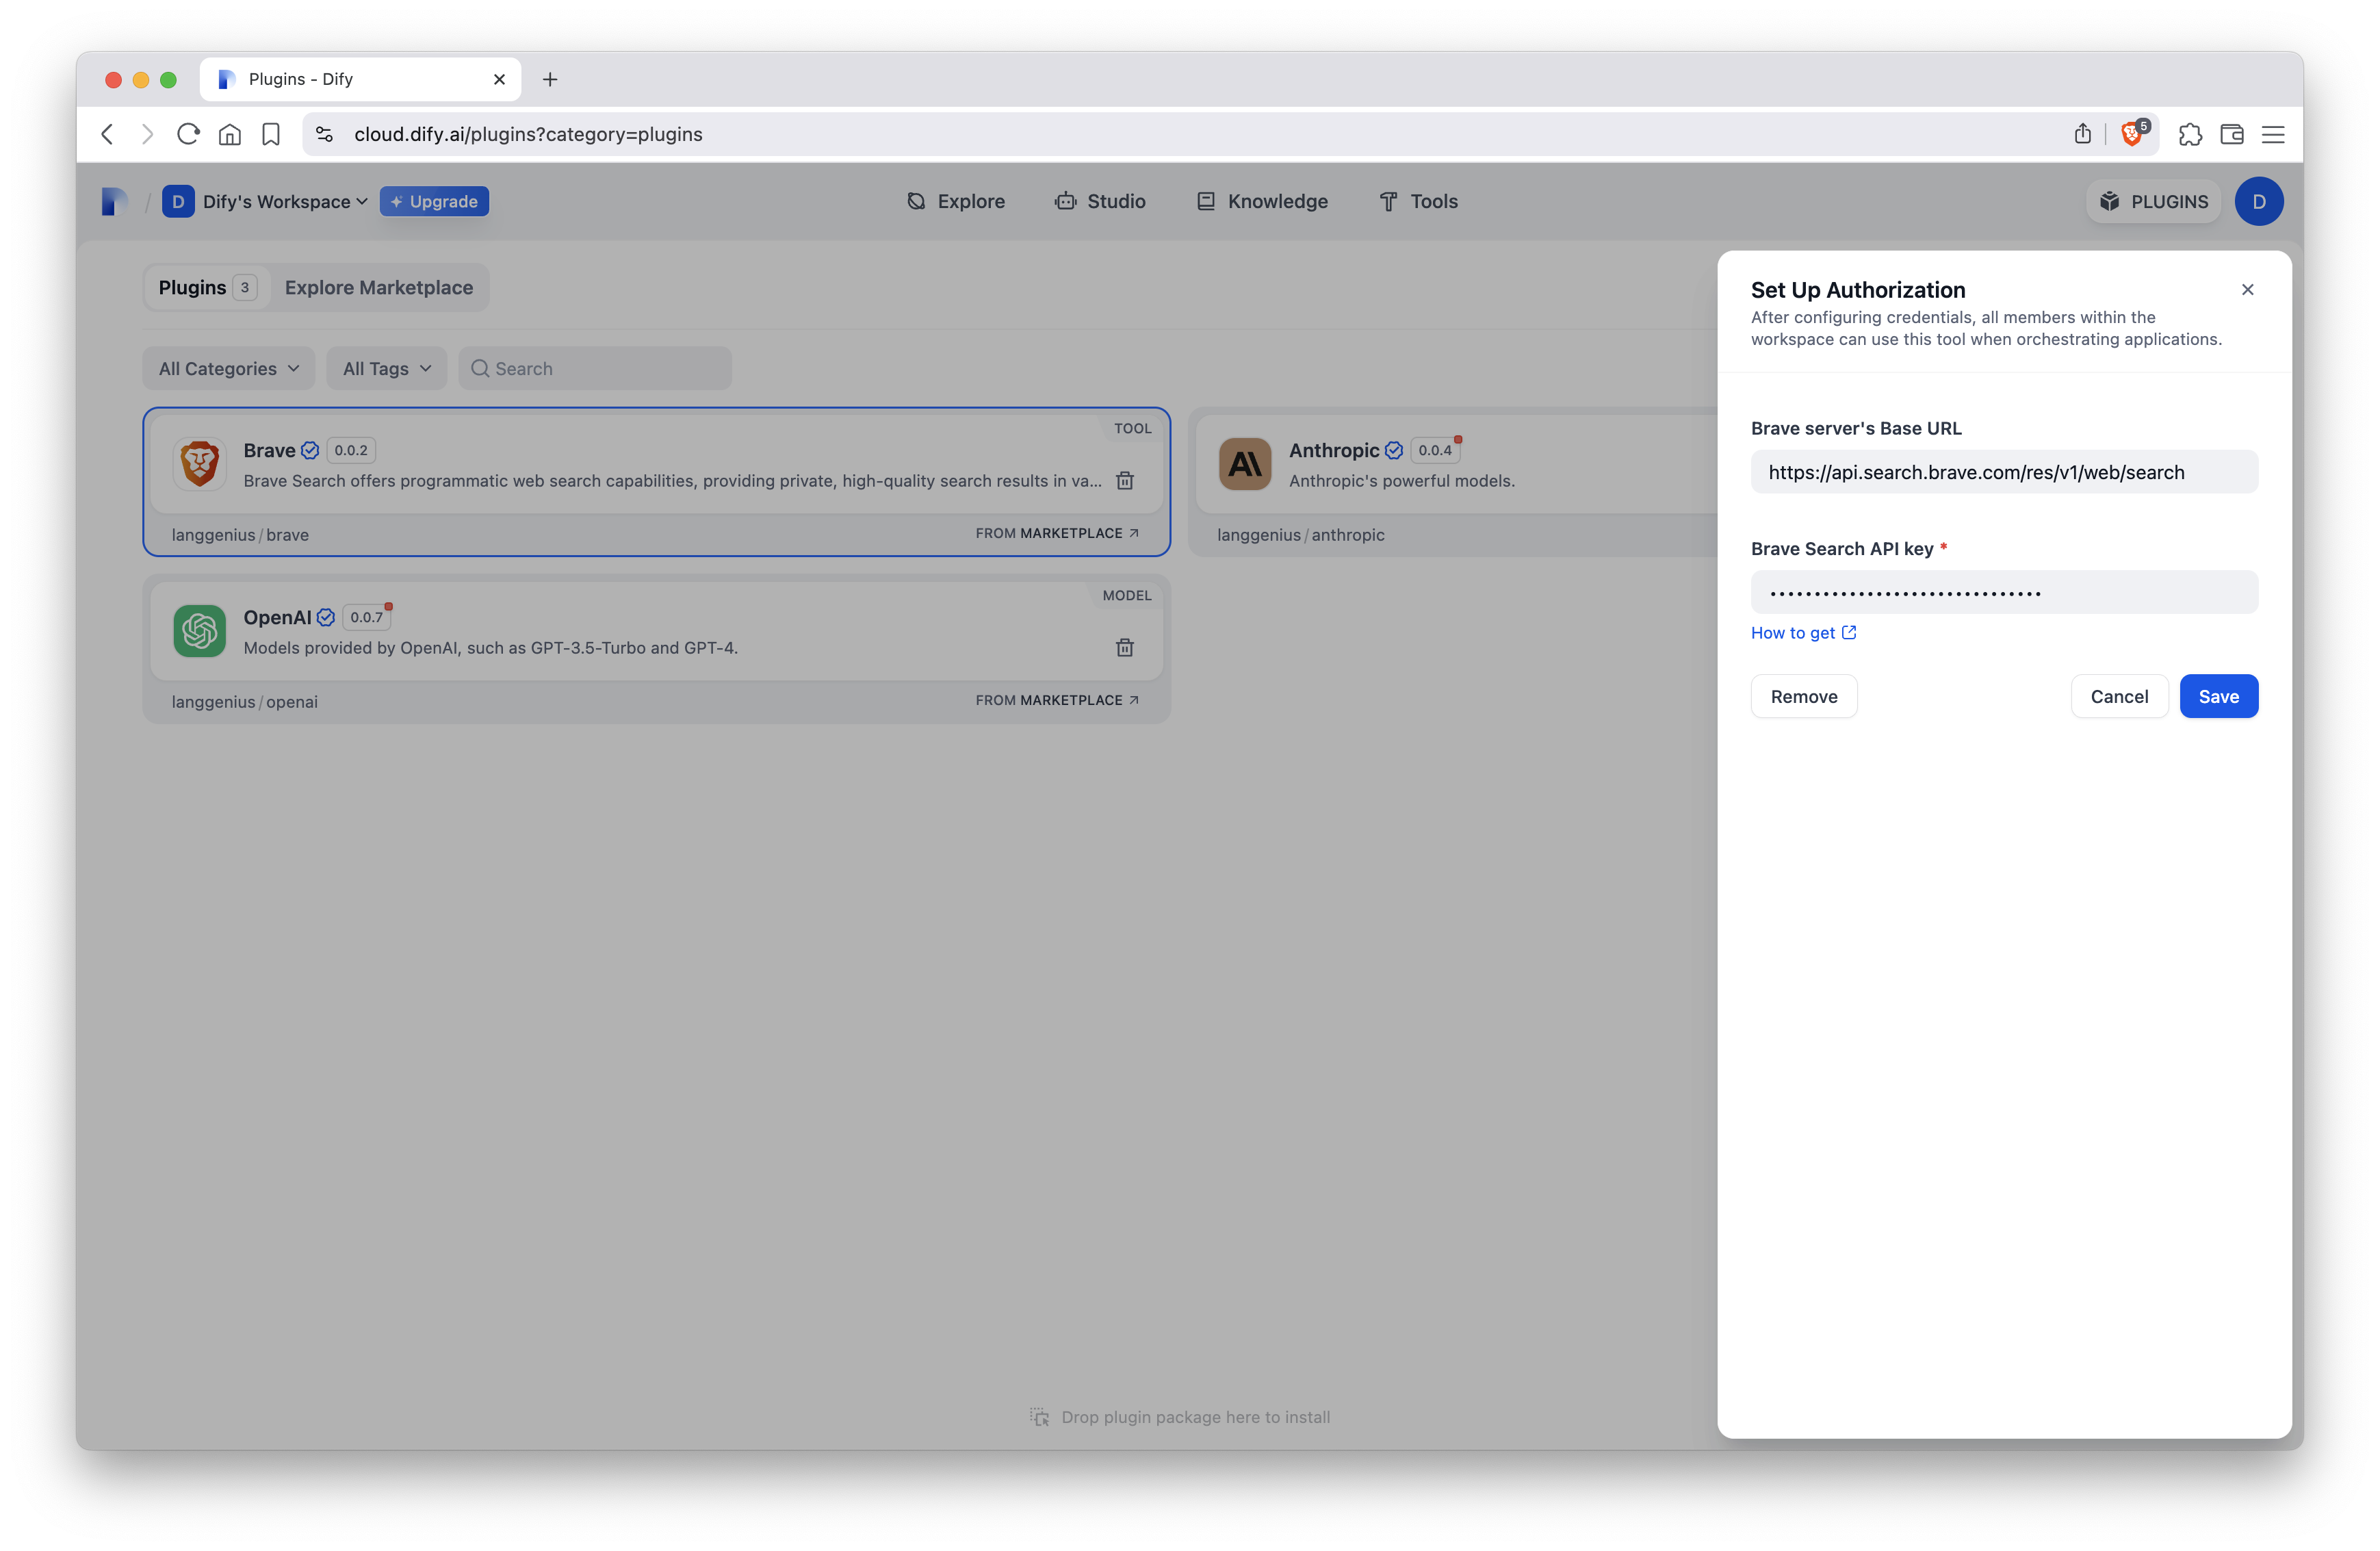Cancel the authorization setup

click(2119, 697)
